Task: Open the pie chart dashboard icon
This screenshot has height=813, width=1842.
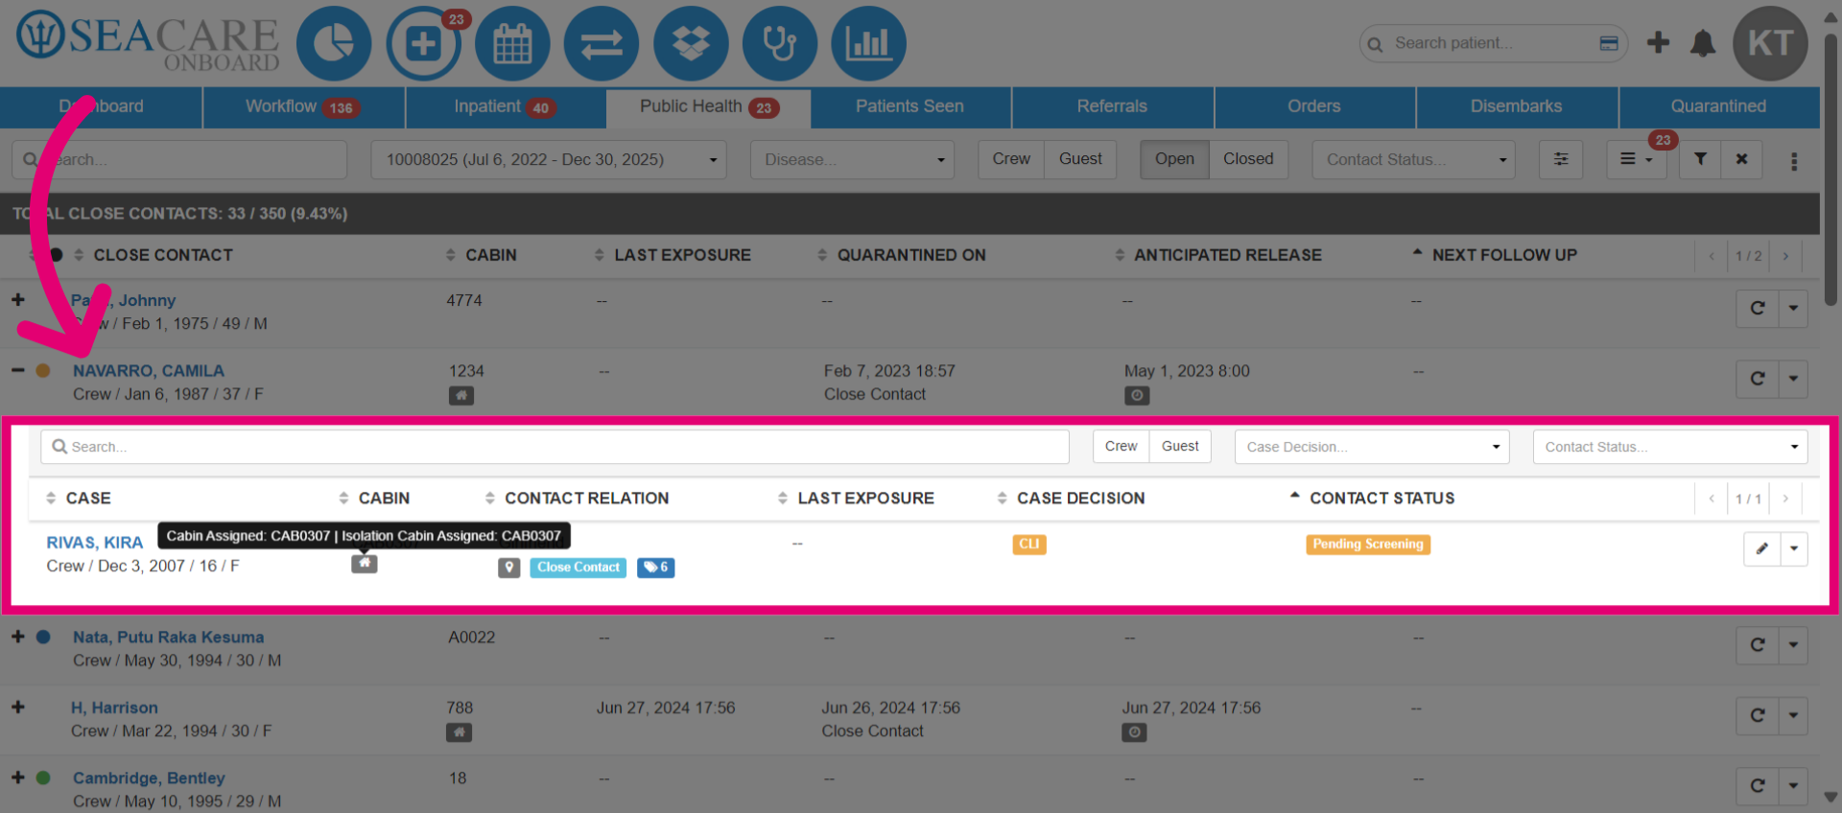Action: tap(333, 44)
